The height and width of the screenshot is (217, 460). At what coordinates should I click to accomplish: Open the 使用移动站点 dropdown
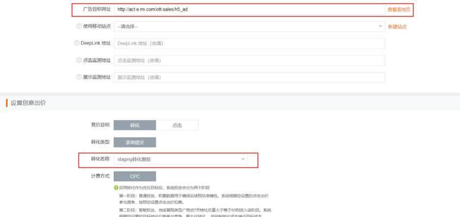249,27
